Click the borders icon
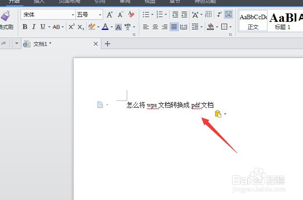The height and width of the screenshot is (200, 303). pos(224,27)
